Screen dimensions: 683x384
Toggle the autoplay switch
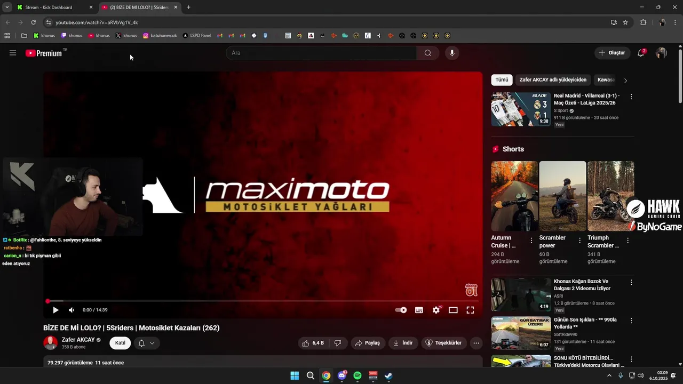[401, 310]
